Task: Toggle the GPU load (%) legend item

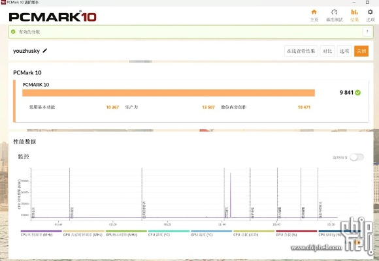Action: (x=296, y=233)
